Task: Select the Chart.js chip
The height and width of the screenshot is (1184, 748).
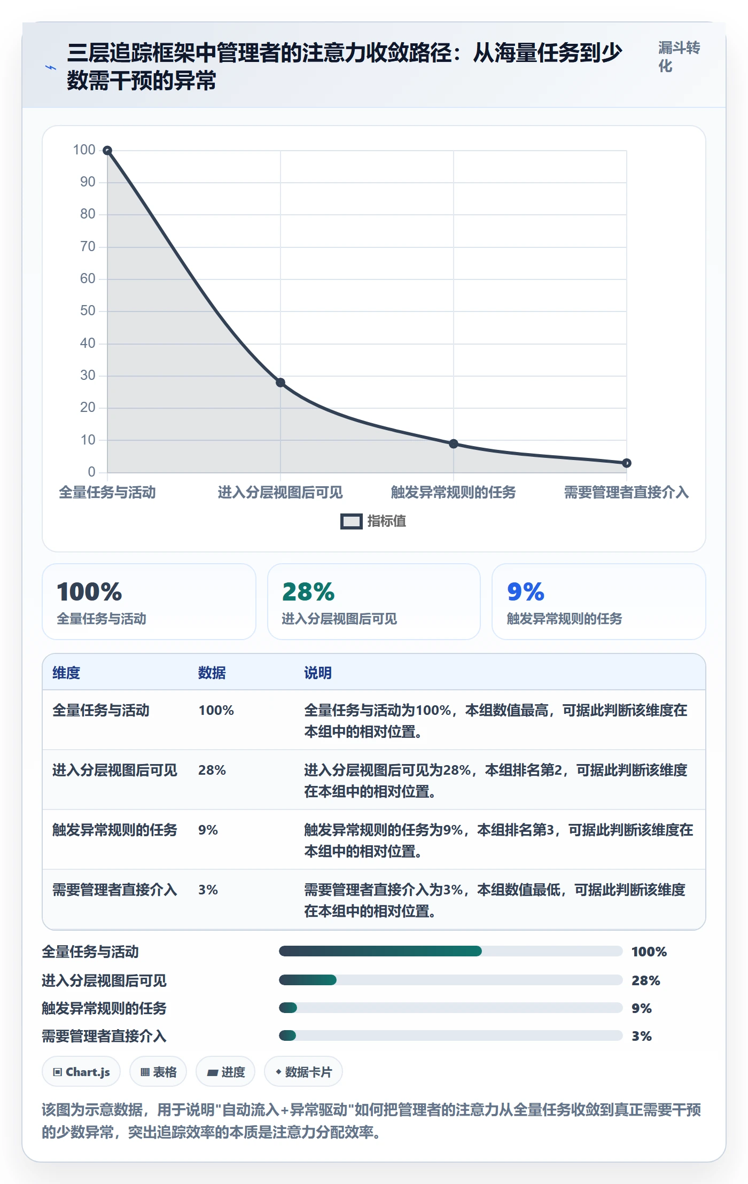Action: 81,1072
